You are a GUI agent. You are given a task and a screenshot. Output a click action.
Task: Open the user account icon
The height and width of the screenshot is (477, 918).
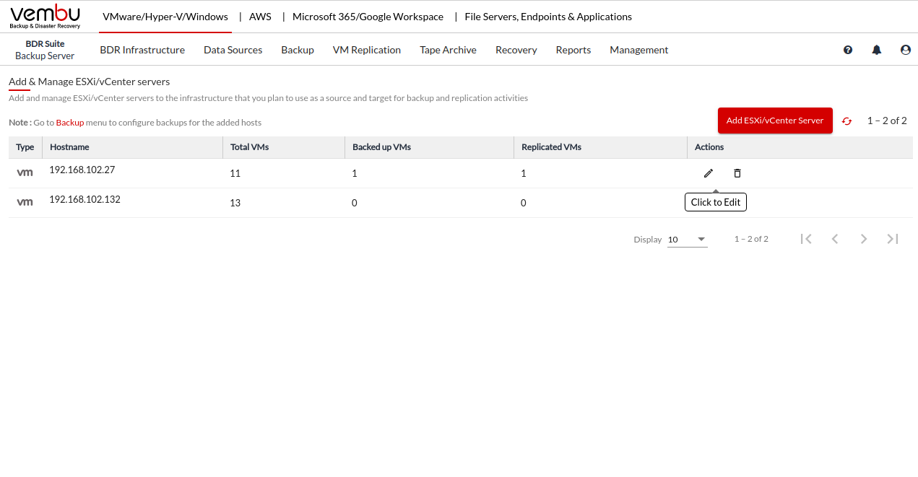[x=905, y=50]
